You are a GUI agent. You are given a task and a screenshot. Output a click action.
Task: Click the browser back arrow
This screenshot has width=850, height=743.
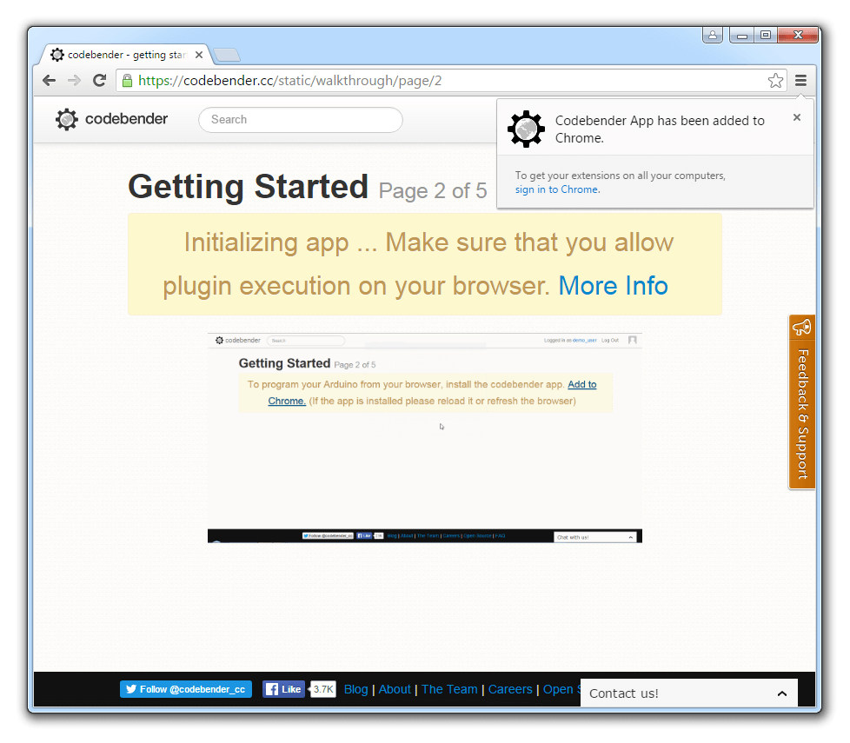[x=49, y=81]
